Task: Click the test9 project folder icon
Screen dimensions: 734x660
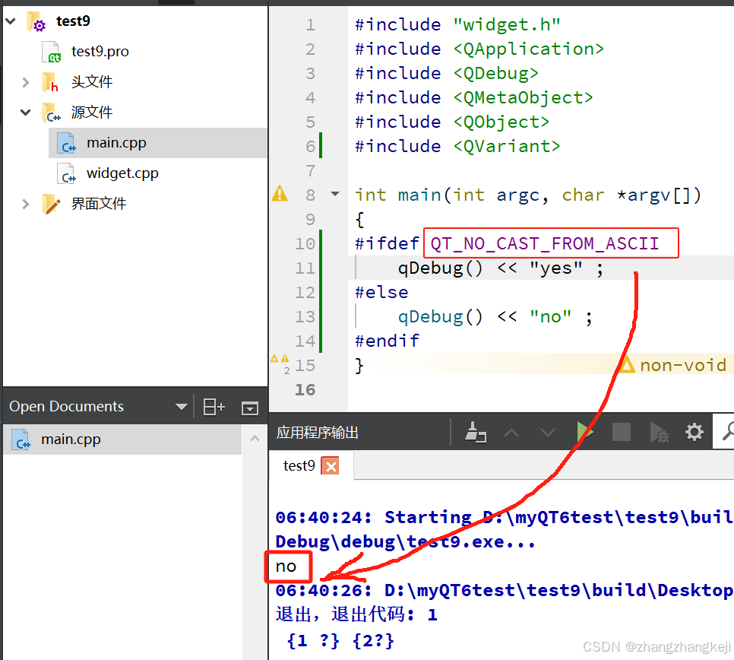Action: [x=36, y=21]
